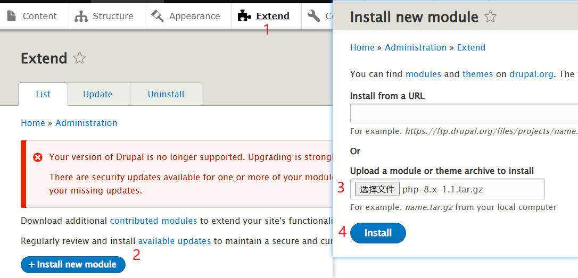Open the contributed modules link

[x=153, y=221]
